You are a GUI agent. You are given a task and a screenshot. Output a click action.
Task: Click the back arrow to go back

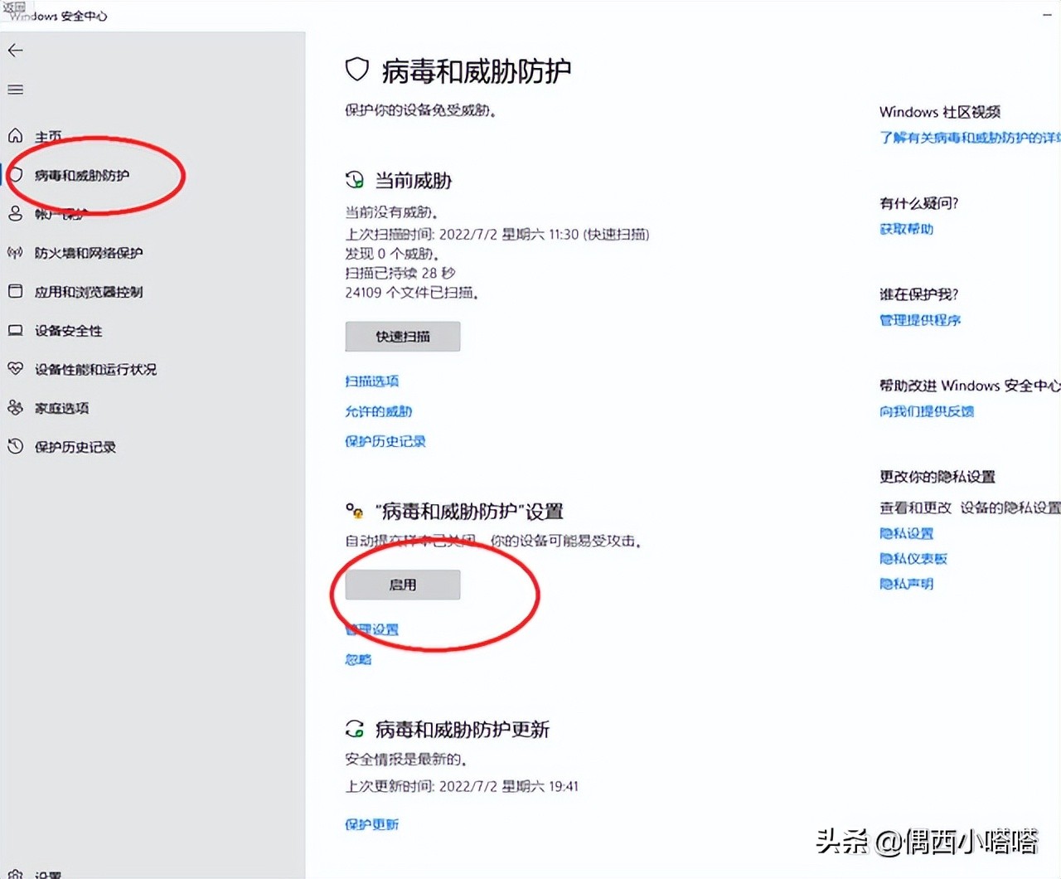[x=15, y=51]
